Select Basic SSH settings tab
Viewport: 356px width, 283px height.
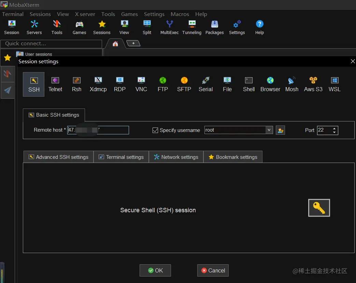click(x=54, y=115)
